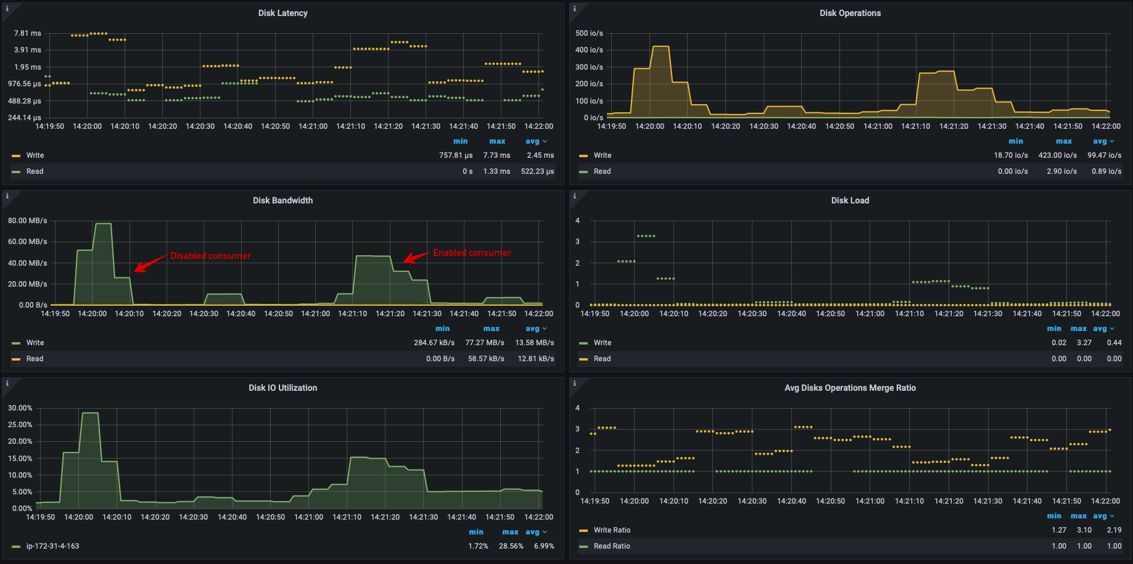
Task: Open the Disk Operations panel info icon
Action: pyautogui.click(x=575, y=9)
